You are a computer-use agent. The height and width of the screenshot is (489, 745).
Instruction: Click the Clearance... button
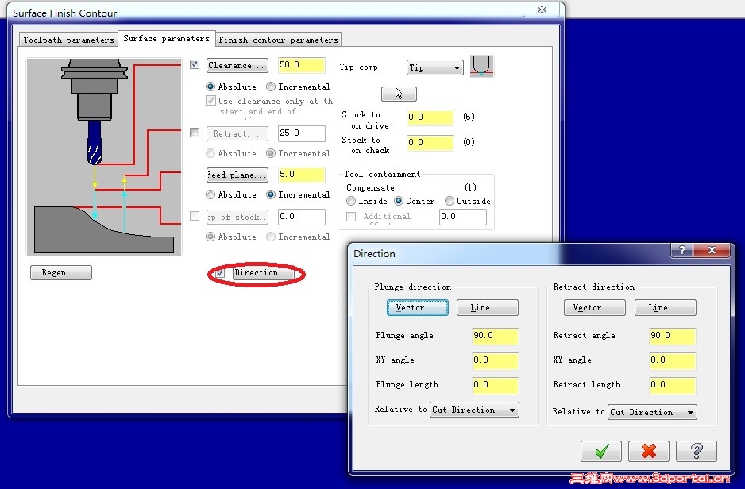[237, 65]
